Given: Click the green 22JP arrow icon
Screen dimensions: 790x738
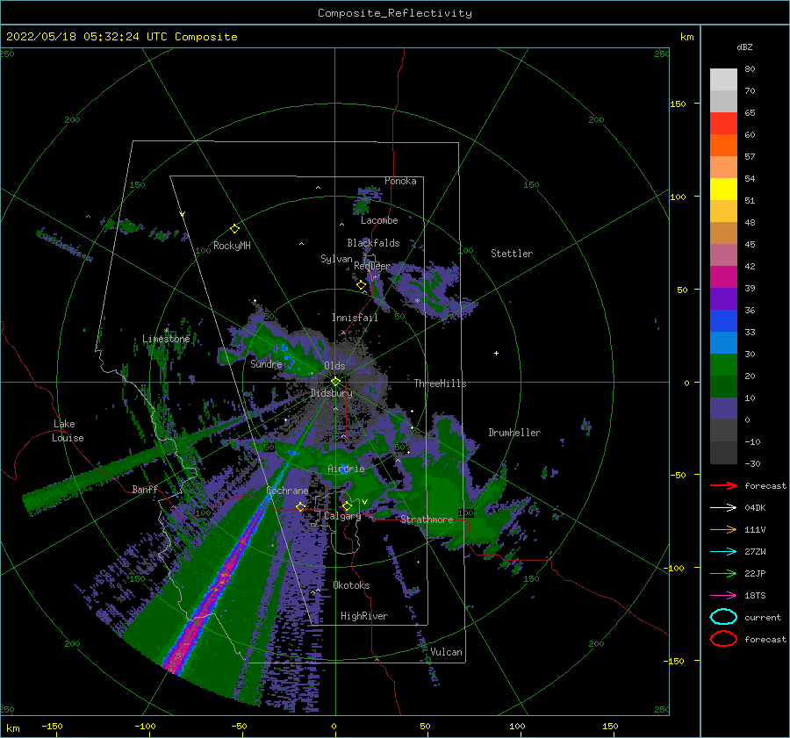Looking at the screenshot, I should (x=723, y=573).
